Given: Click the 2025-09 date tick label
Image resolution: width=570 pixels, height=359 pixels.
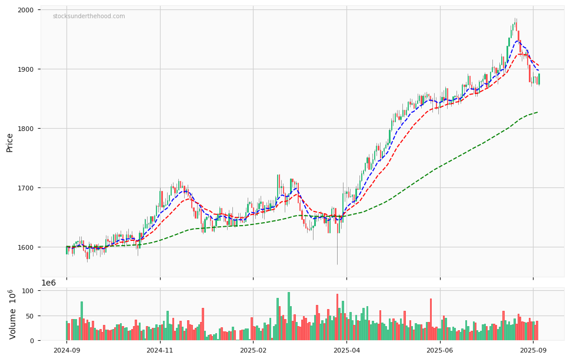Looking at the screenshot, I should 534,351.
